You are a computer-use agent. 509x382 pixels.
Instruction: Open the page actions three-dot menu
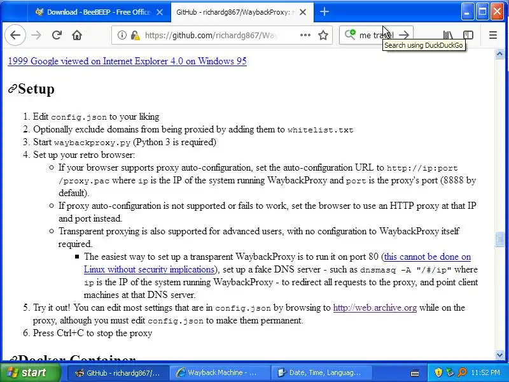pos(305,35)
